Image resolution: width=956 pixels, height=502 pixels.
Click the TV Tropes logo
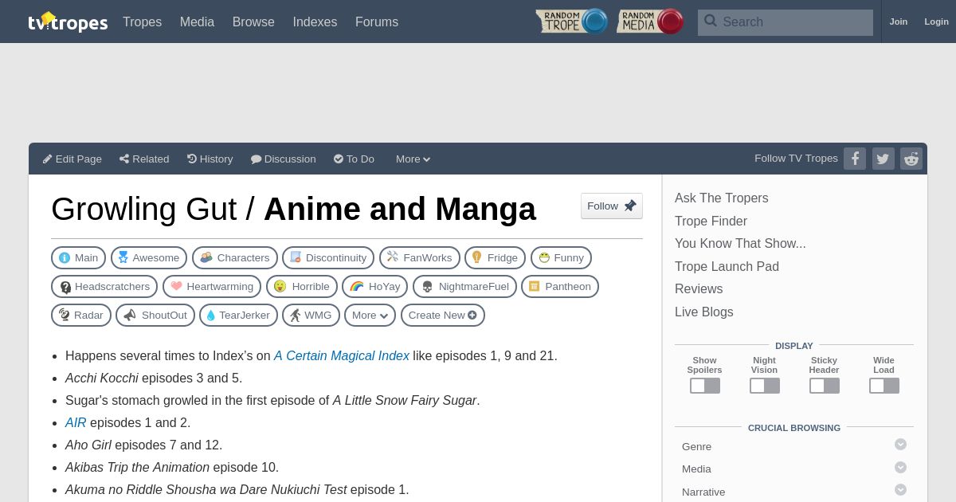68,22
